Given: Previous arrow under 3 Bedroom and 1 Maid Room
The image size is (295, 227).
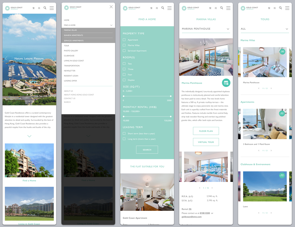Looking at the screenshot, I should point(259,150).
